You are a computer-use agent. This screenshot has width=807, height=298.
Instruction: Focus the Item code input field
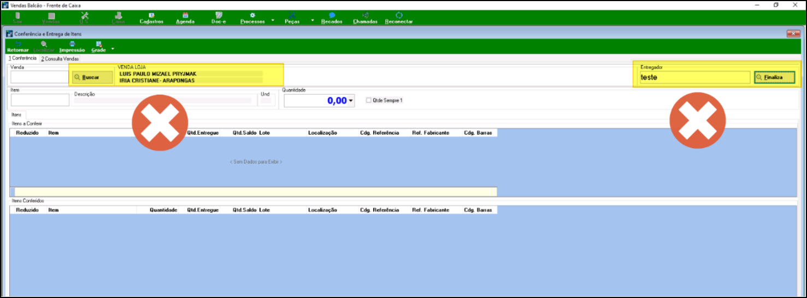click(x=39, y=100)
